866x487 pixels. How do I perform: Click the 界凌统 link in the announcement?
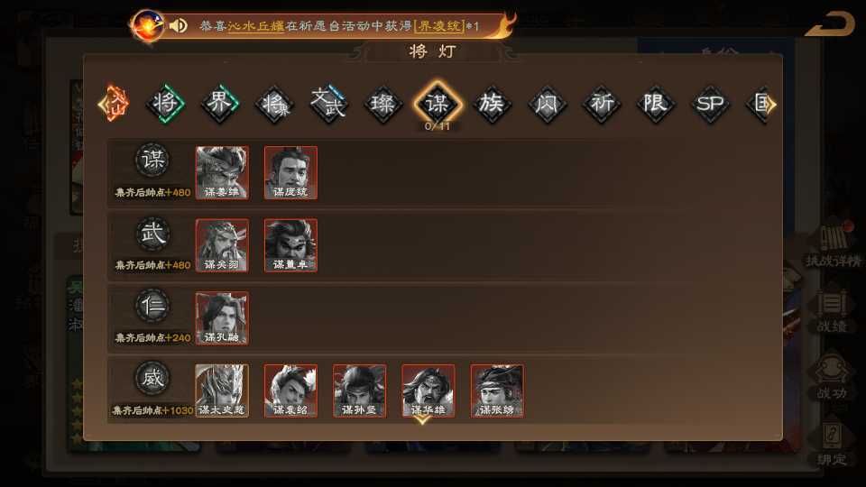tap(440, 26)
